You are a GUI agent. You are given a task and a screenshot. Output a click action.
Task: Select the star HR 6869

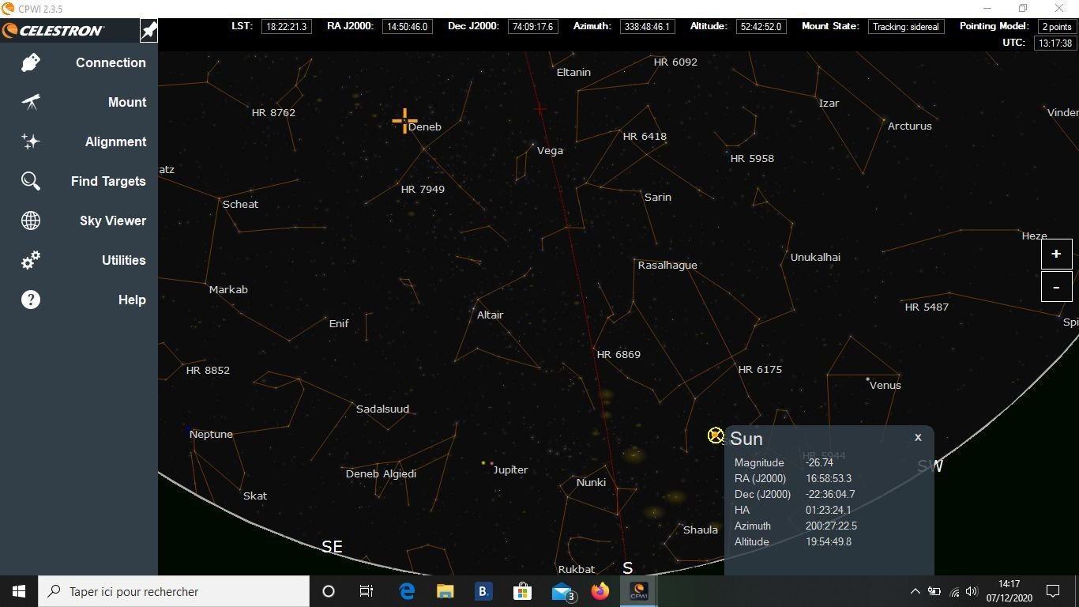click(x=618, y=354)
